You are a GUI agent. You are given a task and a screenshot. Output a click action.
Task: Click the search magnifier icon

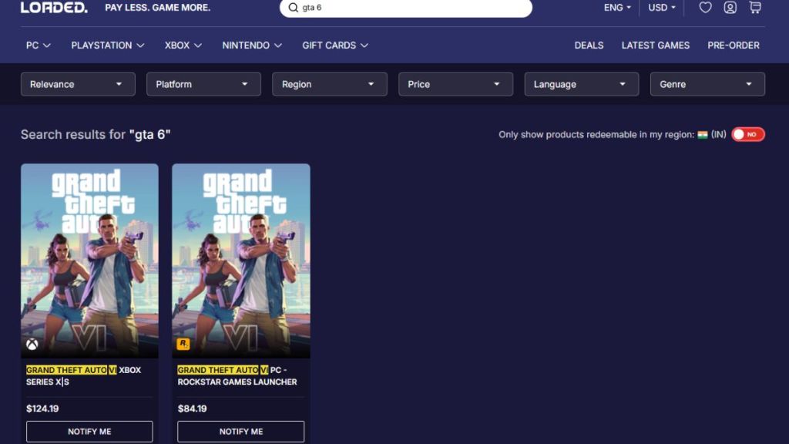[293, 8]
